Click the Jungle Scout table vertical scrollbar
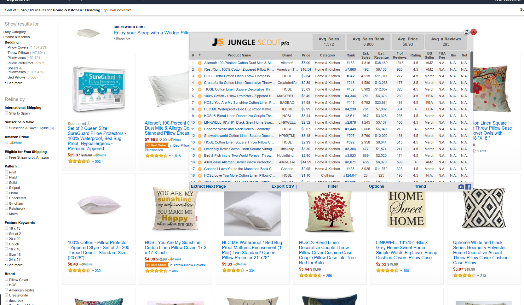 click(x=471, y=73)
